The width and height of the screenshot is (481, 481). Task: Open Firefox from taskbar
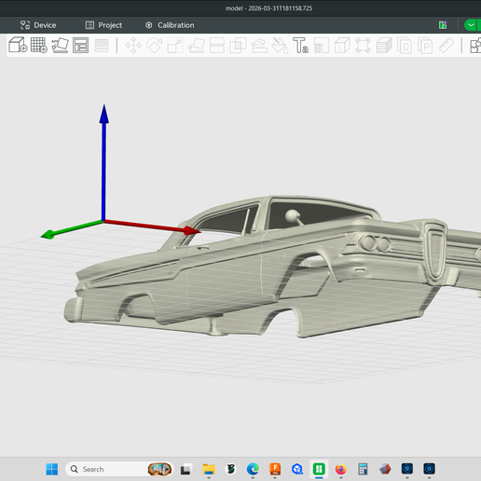point(341,469)
